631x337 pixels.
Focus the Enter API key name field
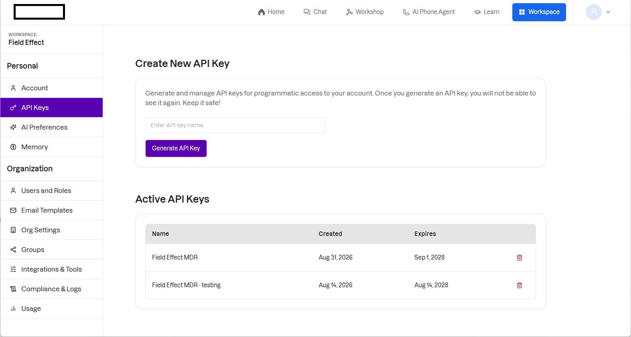point(235,125)
